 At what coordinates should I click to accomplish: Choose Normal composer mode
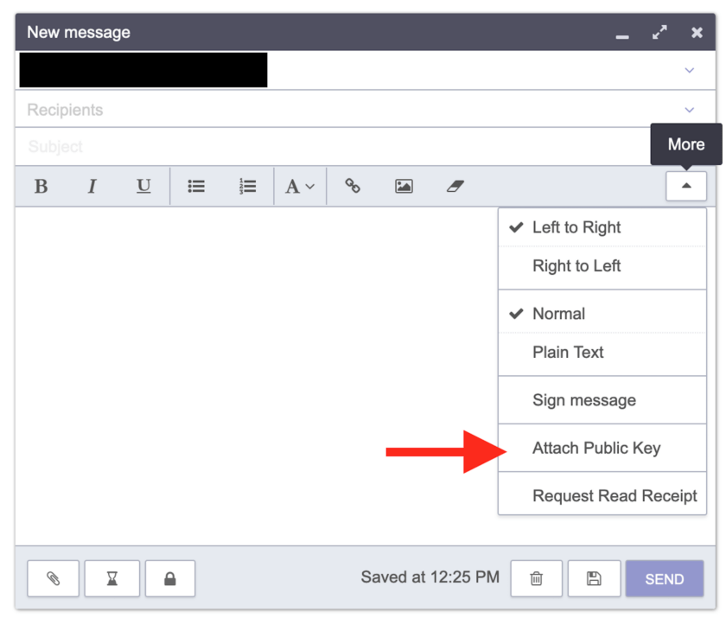click(x=602, y=314)
